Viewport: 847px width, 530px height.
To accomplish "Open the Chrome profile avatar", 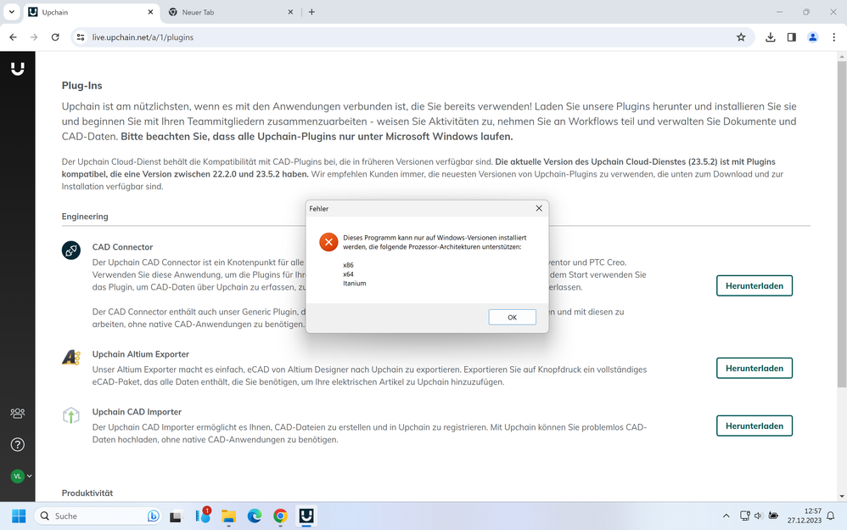I will (812, 37).
